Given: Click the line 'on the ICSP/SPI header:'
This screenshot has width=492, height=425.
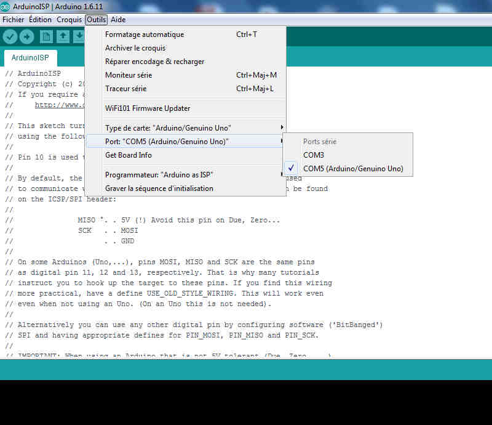Looking at the screenshot, I should 60,200.
